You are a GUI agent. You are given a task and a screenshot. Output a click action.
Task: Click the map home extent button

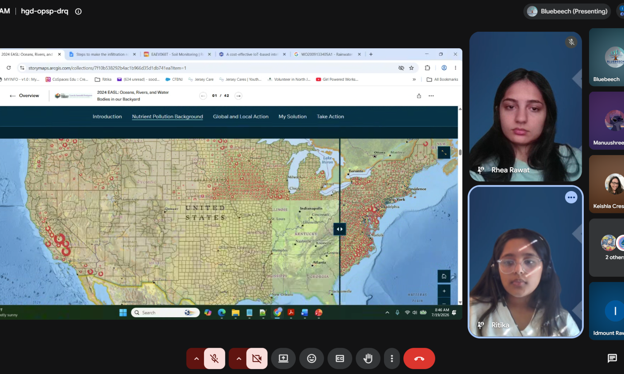coord(444,276)
